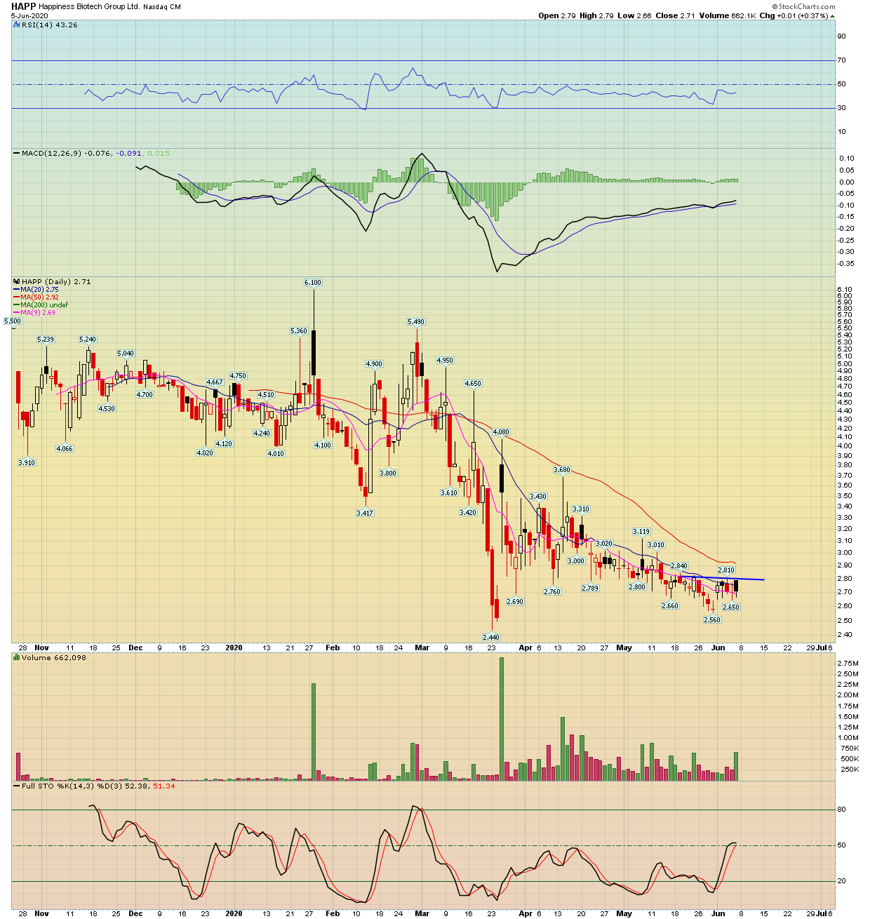Click the MACD(12,26,9) -0.076 legend text

pyautogui.click(x=67, y=153)
